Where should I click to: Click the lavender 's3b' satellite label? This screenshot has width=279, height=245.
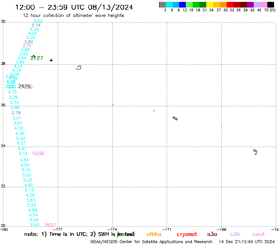click(x=235, y=234)
